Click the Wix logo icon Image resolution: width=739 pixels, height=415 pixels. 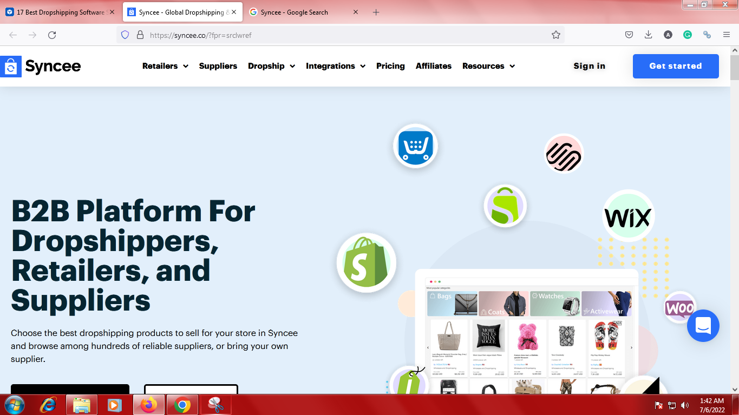click(x=628, y=216)
